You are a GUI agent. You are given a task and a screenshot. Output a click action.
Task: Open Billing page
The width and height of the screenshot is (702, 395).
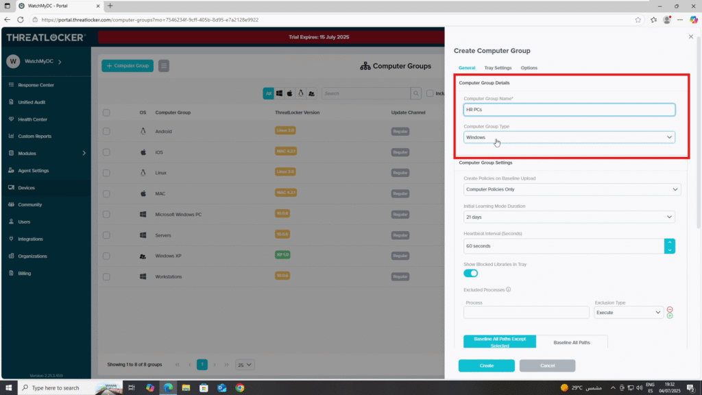pos(24,273)
